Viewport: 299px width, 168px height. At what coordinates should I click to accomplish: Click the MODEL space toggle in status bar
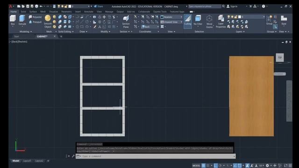point(196,166)
